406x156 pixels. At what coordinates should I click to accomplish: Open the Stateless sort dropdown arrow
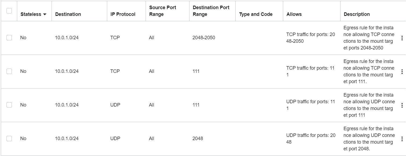pos(45,14)
